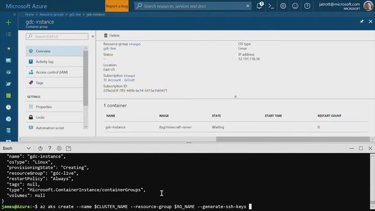Click the Cloud Shell upload file icon
375x211 pixels.
click(x=69, y=148)
